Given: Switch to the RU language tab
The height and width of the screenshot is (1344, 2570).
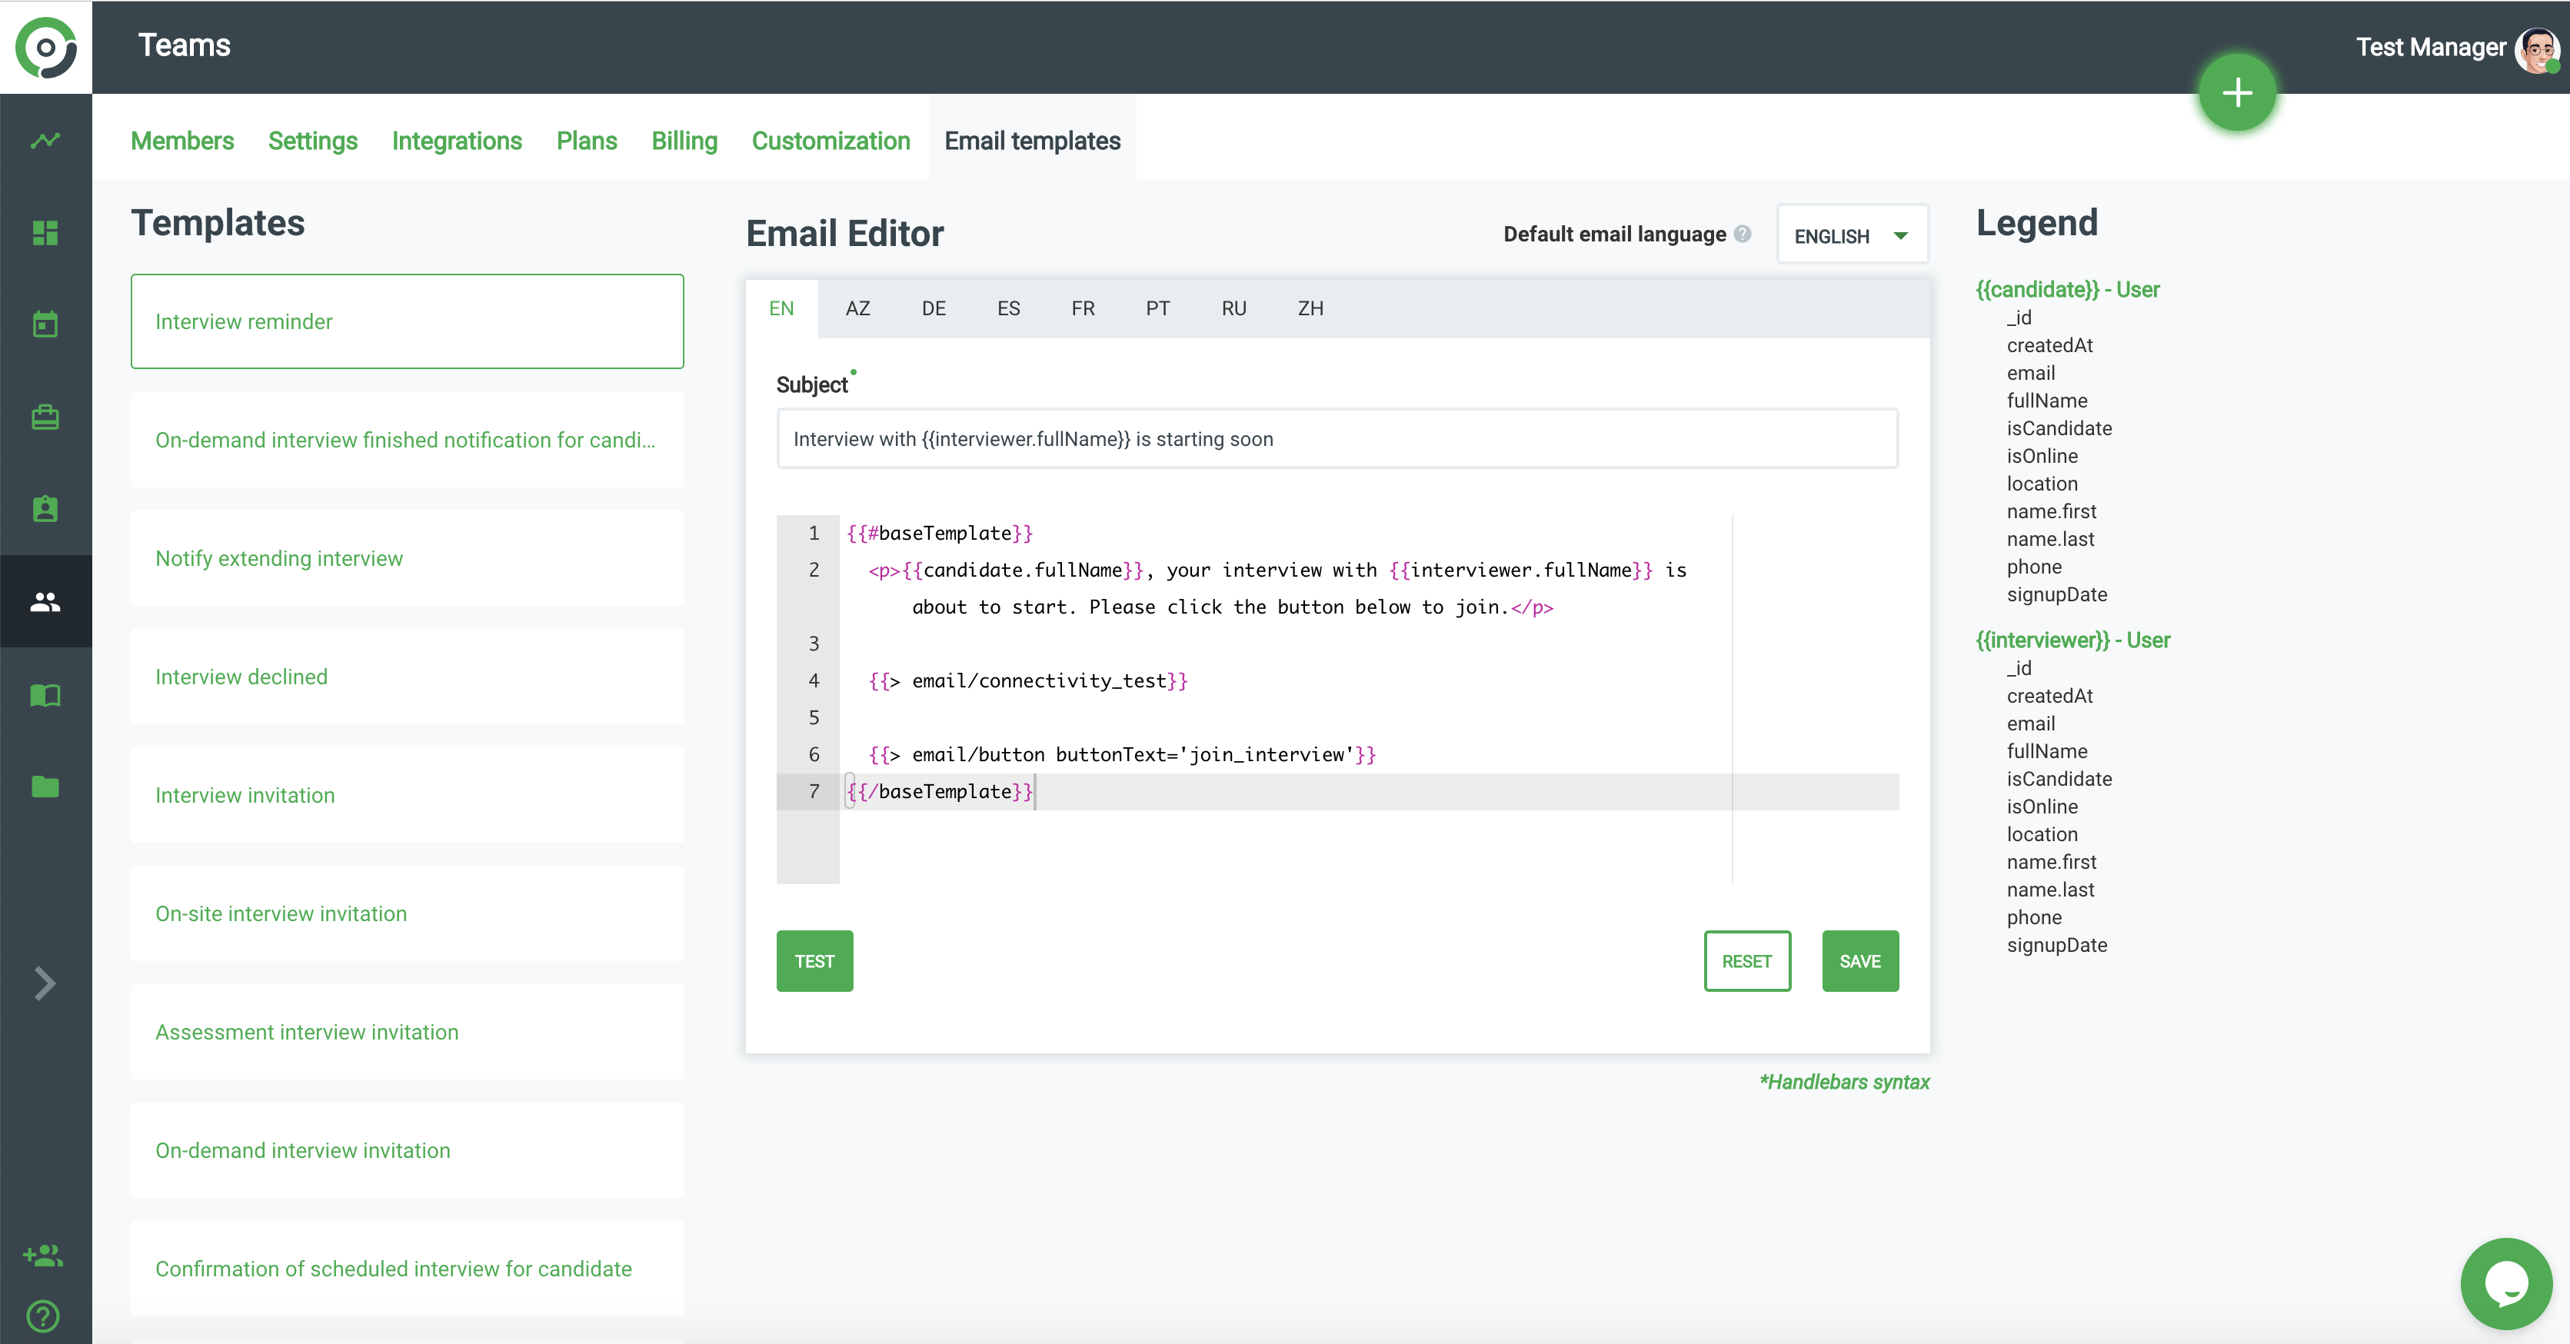Looking at the screenshot, I should coord(1233,308).
